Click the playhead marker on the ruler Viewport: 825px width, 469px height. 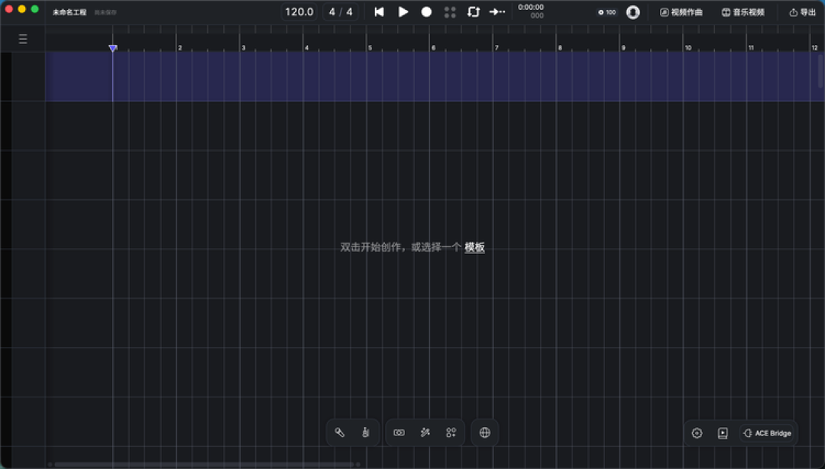tap(112, 48)
